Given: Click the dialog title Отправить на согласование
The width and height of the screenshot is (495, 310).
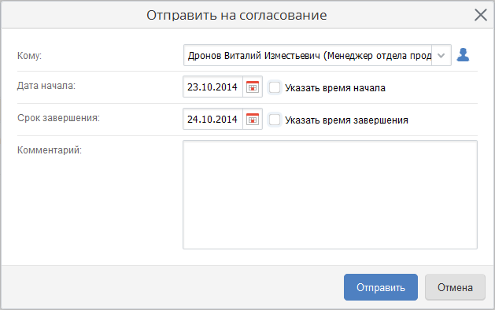Looking at the screenshot, I should [236, 15].
